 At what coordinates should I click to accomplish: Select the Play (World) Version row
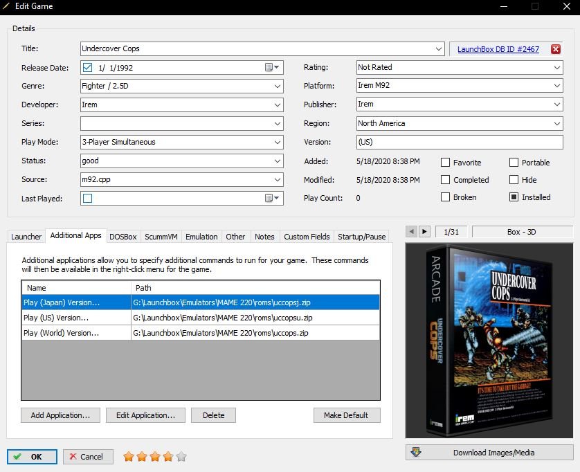coord(201,332)
